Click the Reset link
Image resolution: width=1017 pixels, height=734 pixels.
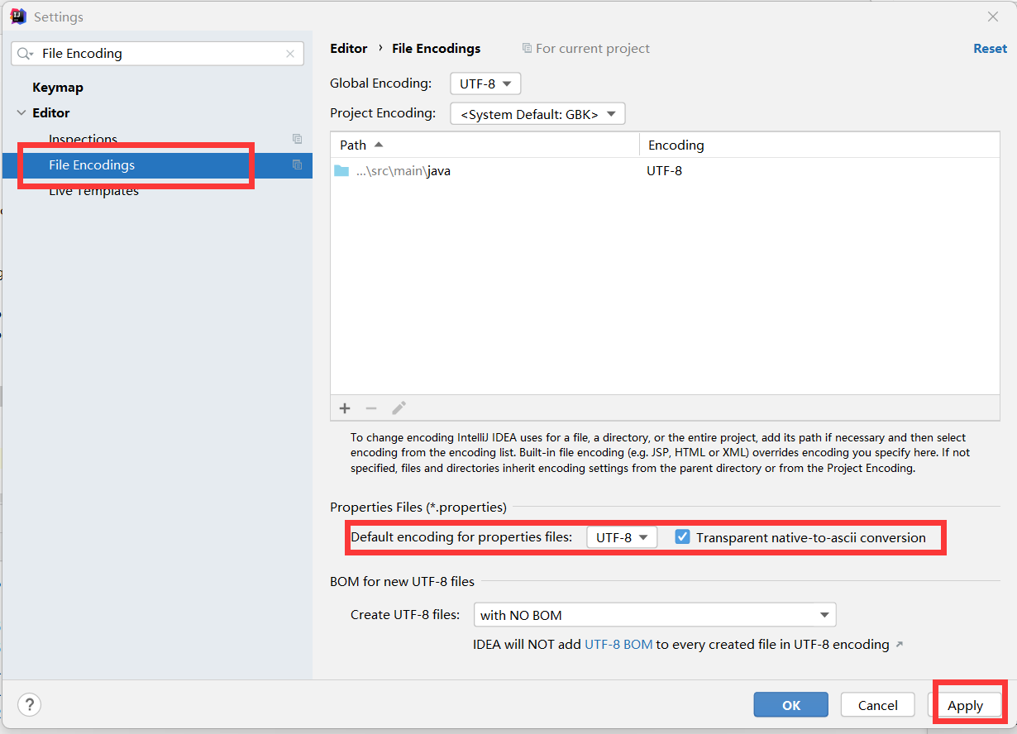click(990, 49)
